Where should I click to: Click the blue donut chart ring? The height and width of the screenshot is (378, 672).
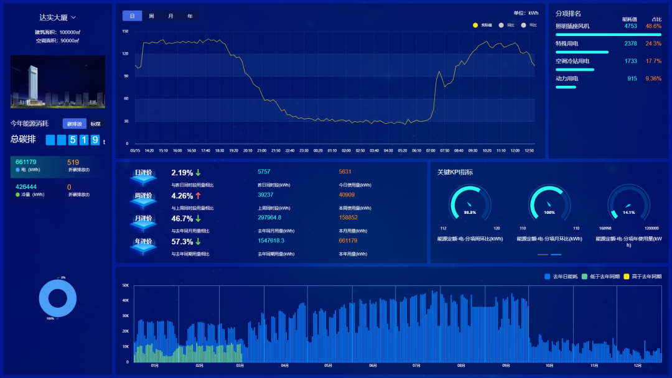click(57, 298)
